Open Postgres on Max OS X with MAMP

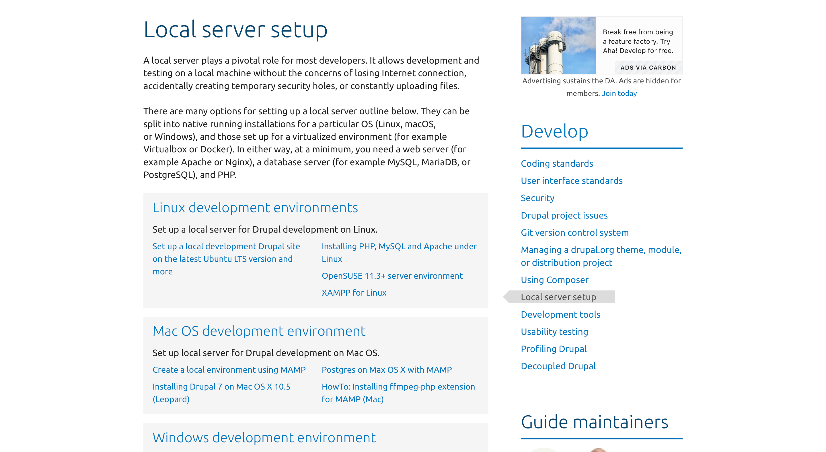point(386,370)
